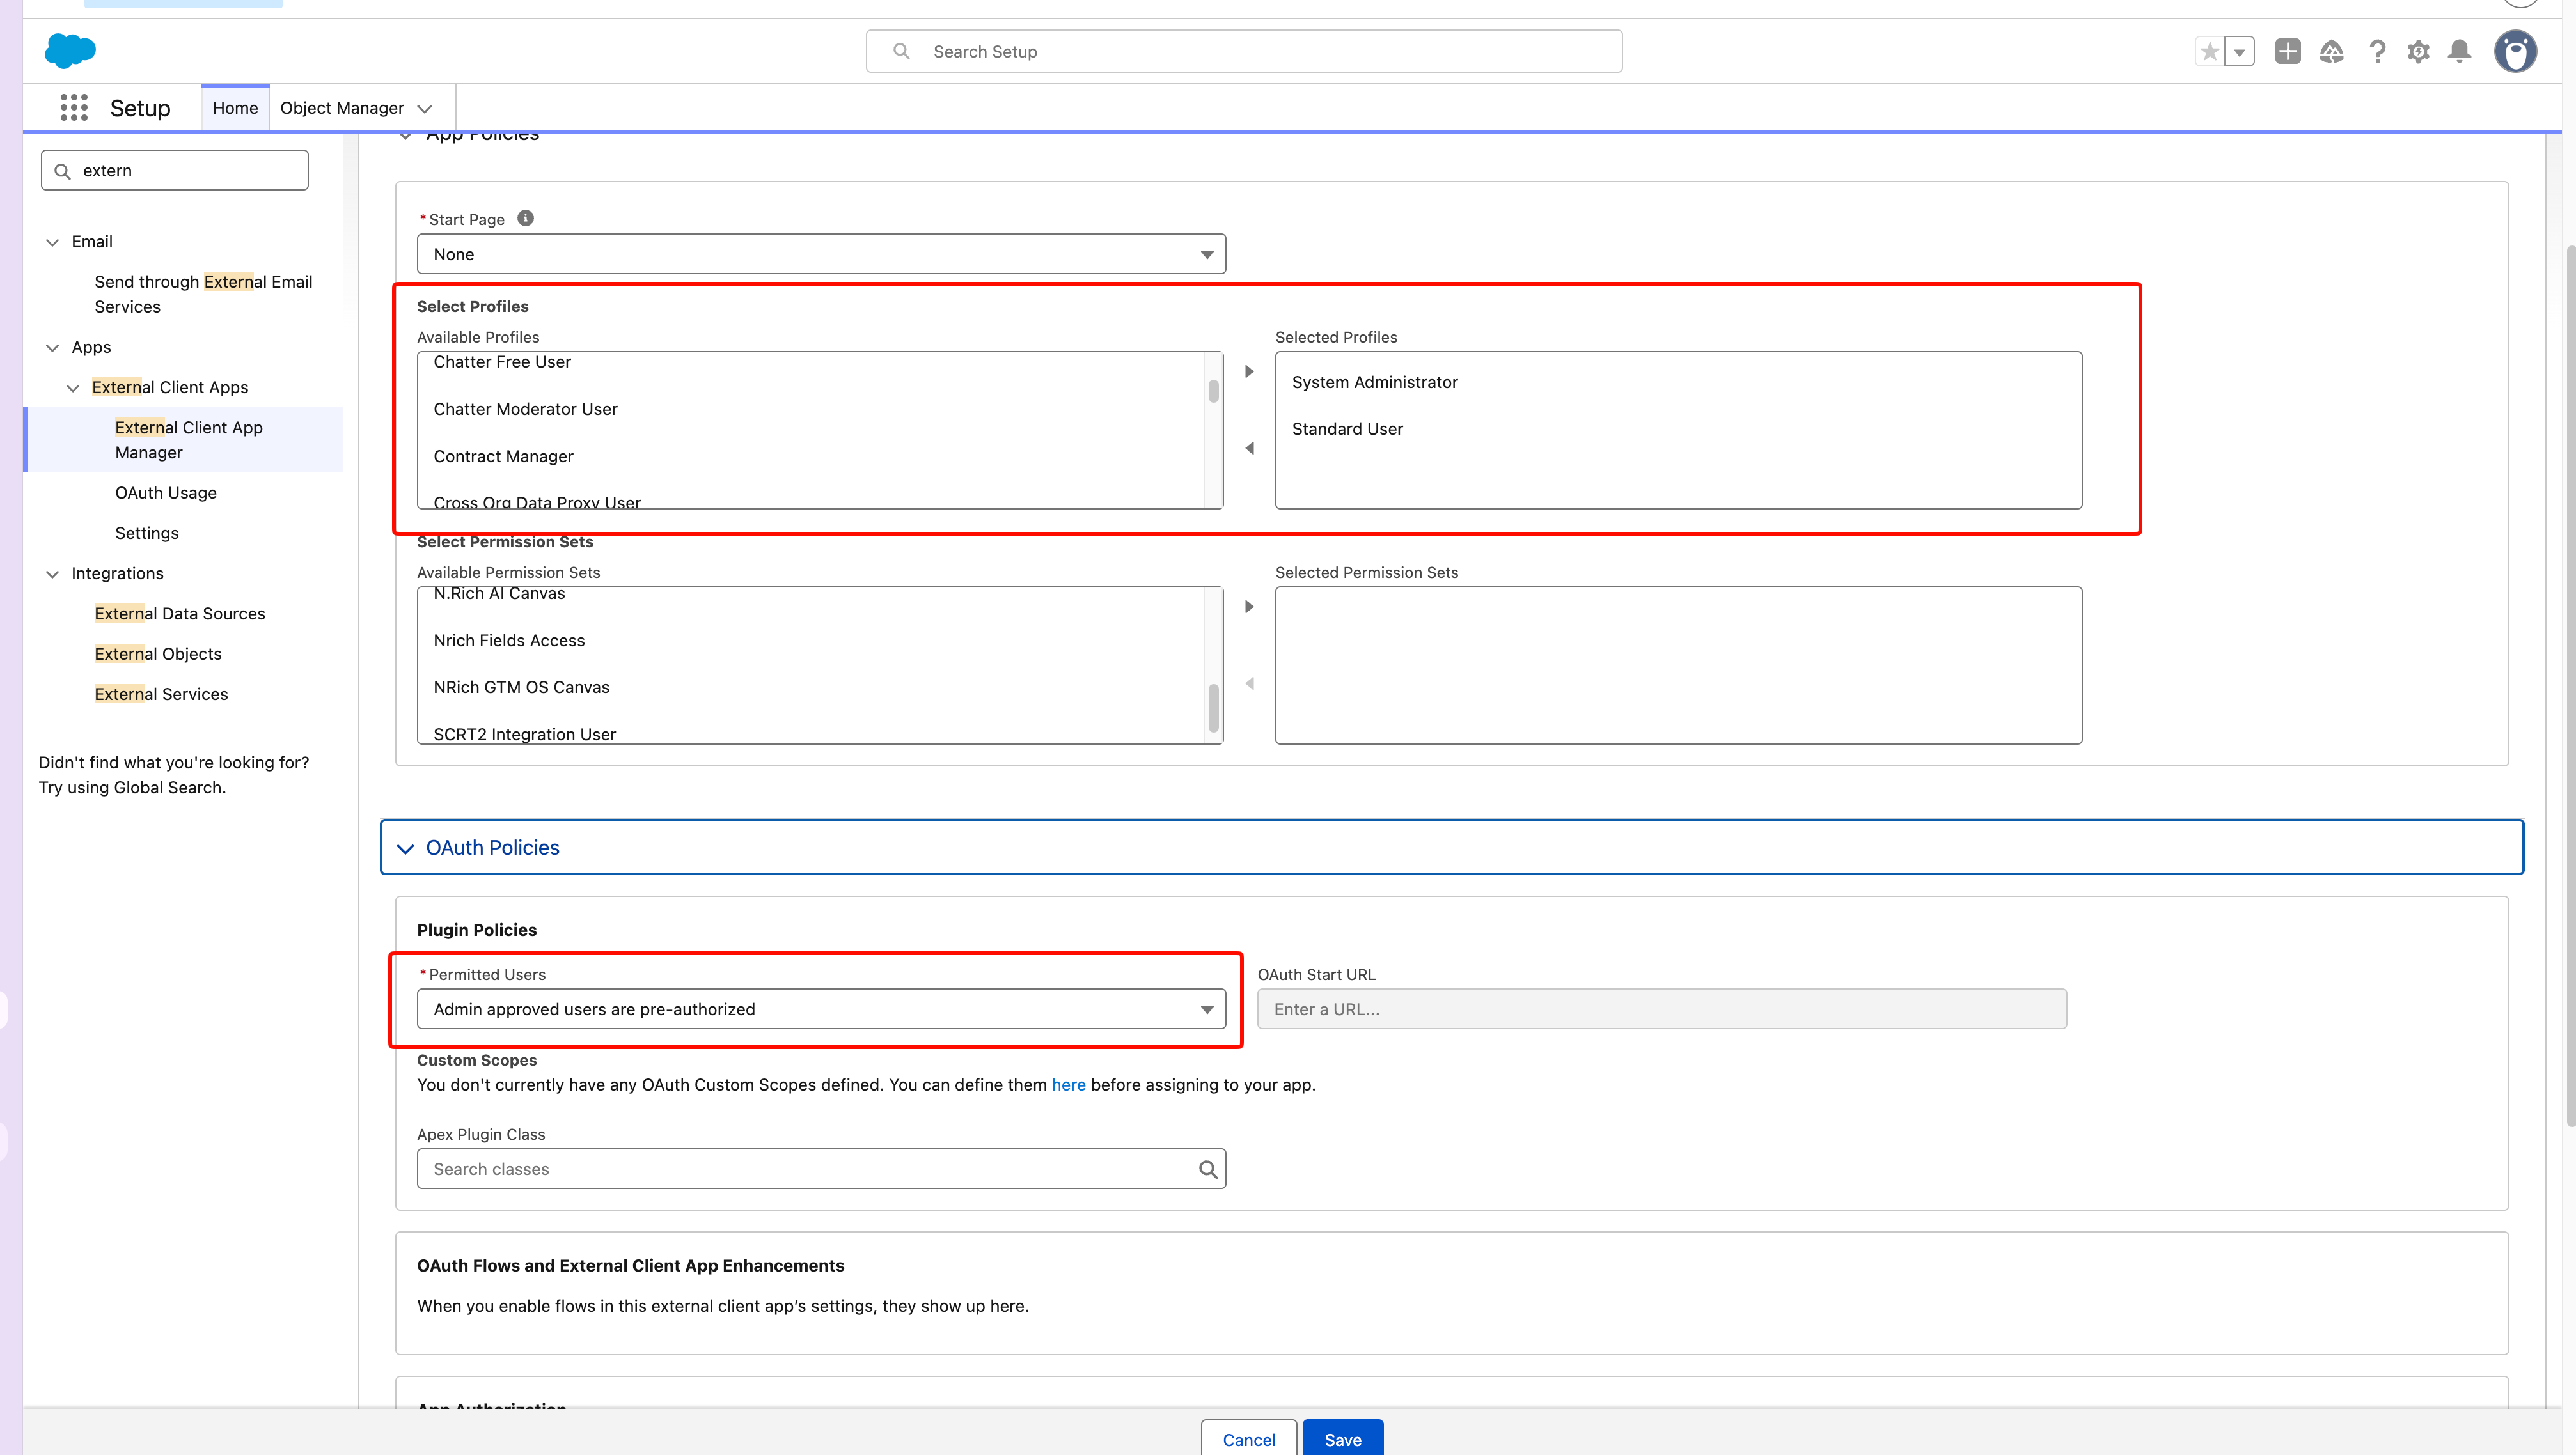Open the Permitted Users dropdown

click(x=821, y=1008)
